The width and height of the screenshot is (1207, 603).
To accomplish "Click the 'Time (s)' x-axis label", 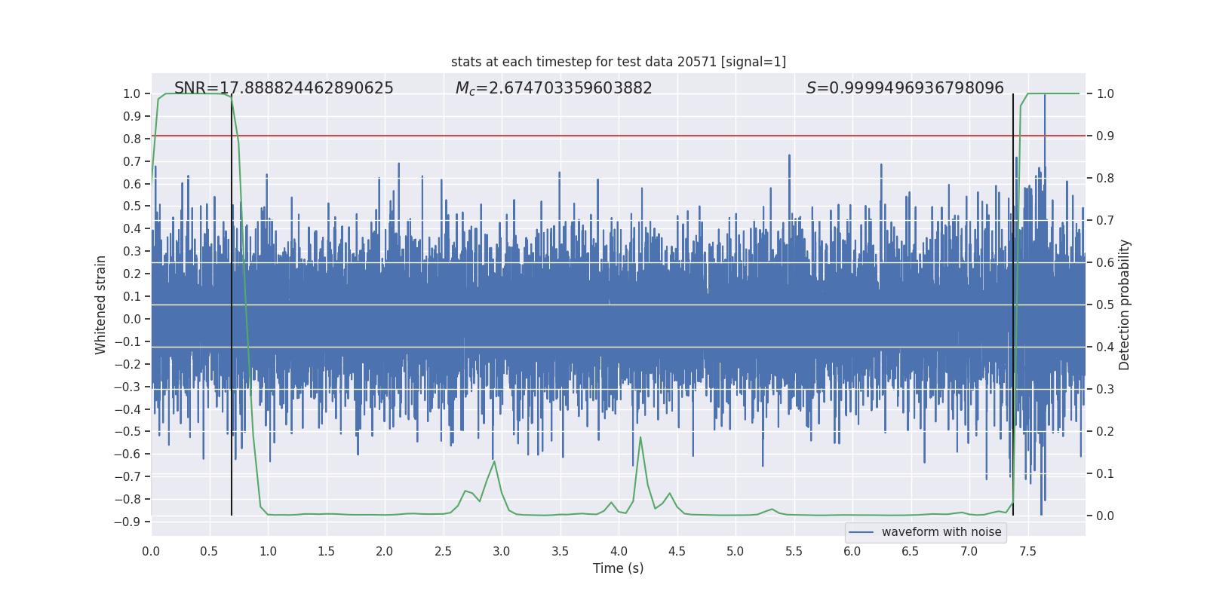I will click(x=618, y=568).
